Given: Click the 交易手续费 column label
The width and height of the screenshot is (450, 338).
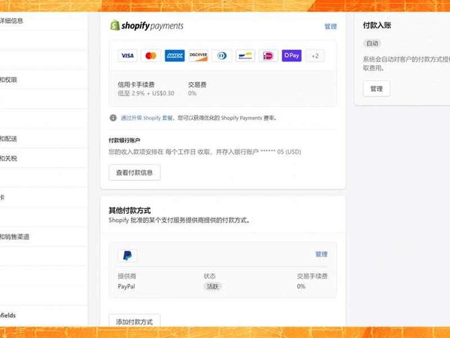Looking at the screenshot, I should (312, 276).
